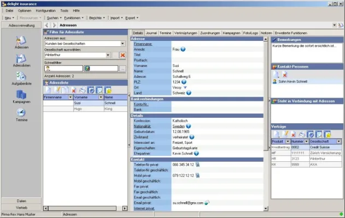Open the Gesellschaft auswählen dropdown
345x218 pixels.
point(108,55)
